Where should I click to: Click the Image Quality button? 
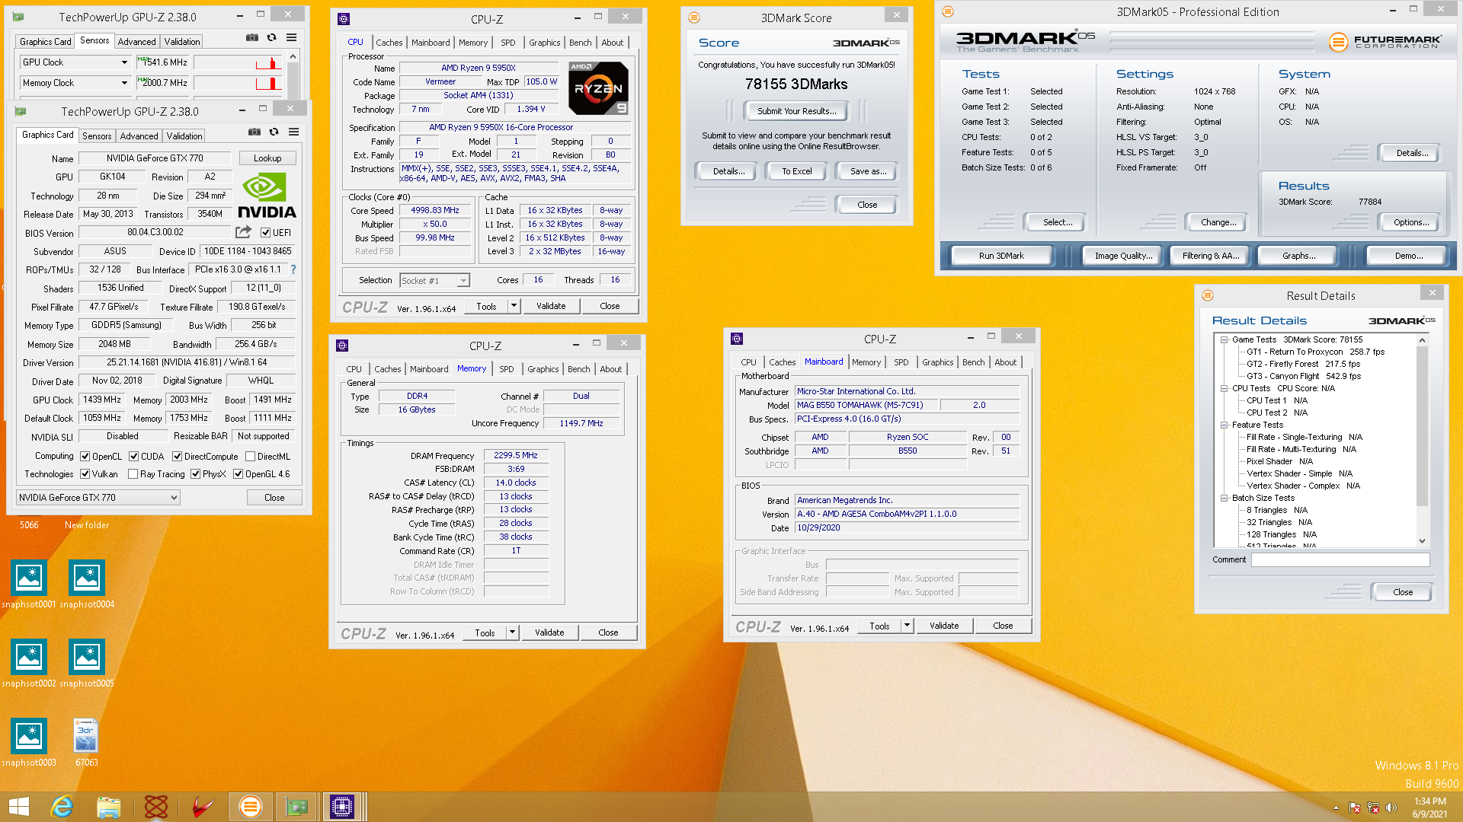click(1123, 256)
